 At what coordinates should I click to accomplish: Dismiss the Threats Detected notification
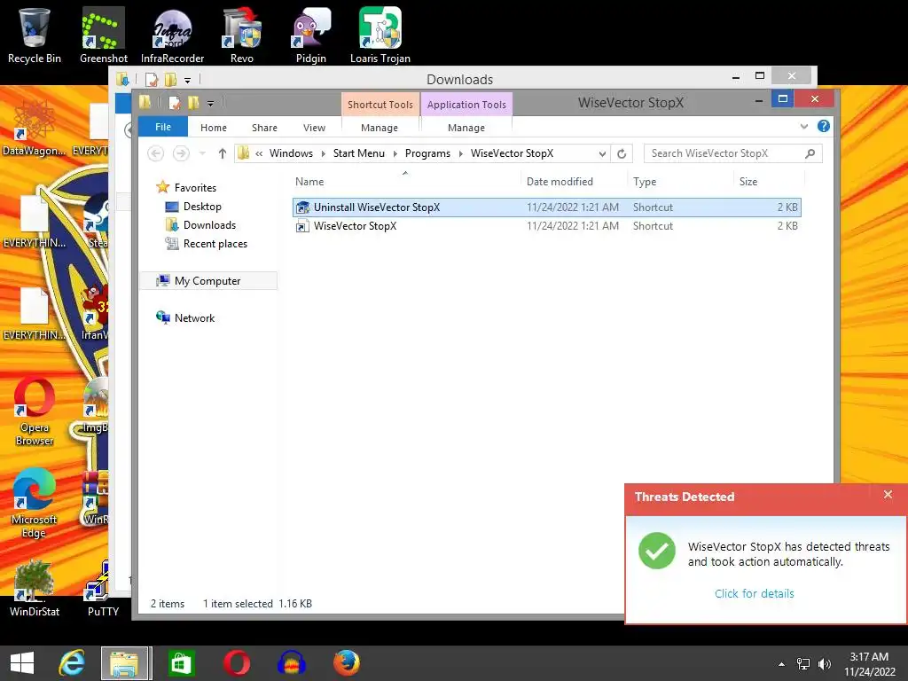(x=888, y=495)
